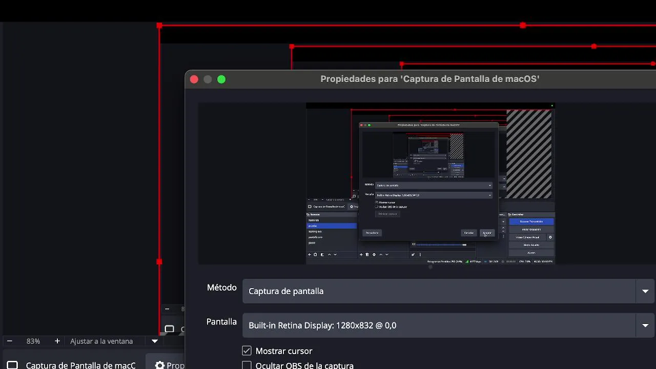Click the 'Método' field label
656x369 pixels.
pyautogui.click(x=222, y=288)
